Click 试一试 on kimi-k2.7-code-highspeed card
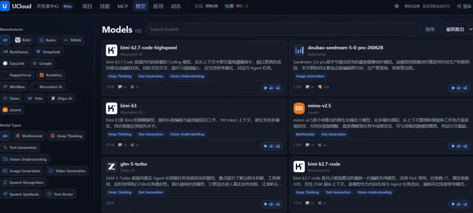 [272, 88]
